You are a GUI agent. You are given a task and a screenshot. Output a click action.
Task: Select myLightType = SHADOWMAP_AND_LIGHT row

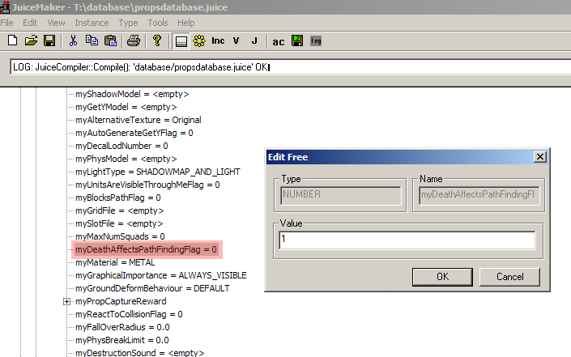pos(158,172)
